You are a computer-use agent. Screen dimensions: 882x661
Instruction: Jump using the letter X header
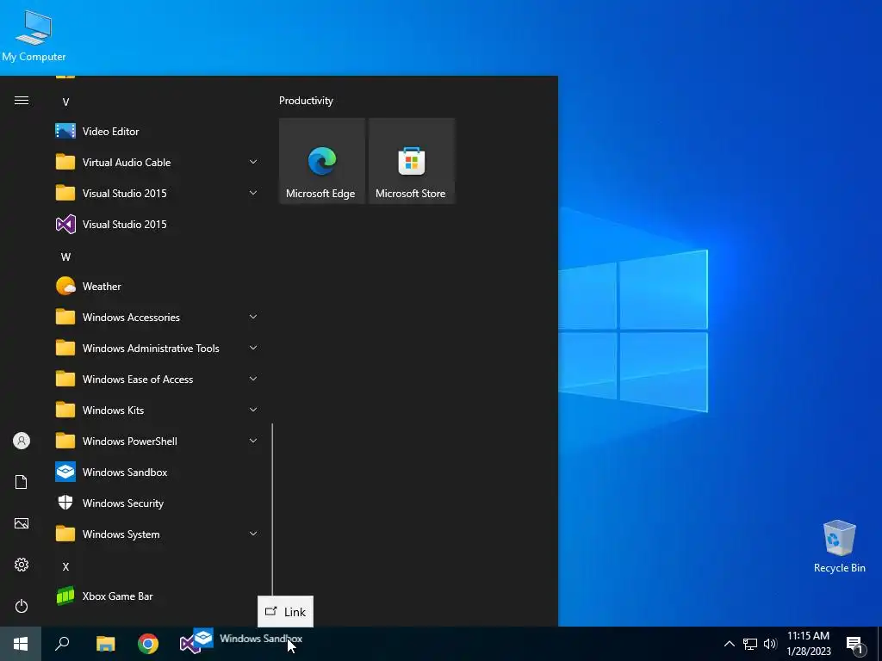tap(65, 566)
